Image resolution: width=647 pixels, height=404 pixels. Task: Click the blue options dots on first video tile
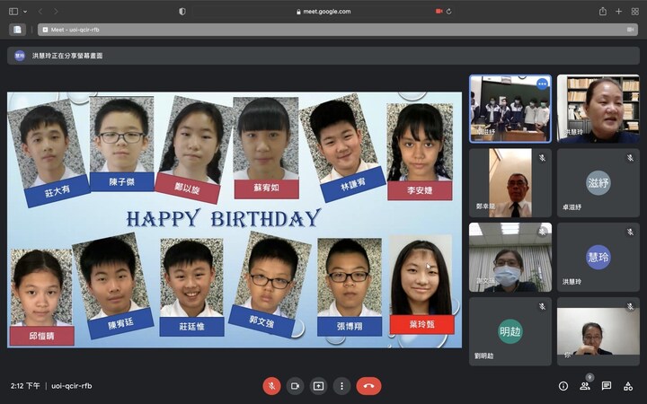coord(542,83)
